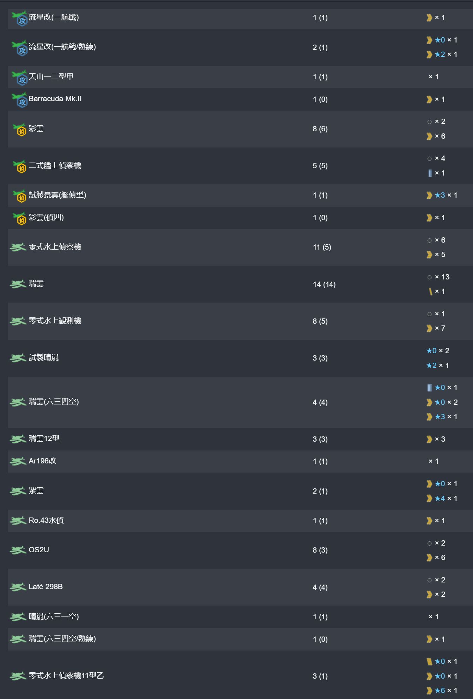
Task: Click the star 6 improvement marker for 零式水上偵察機11型乙
Action: [440, 691]
